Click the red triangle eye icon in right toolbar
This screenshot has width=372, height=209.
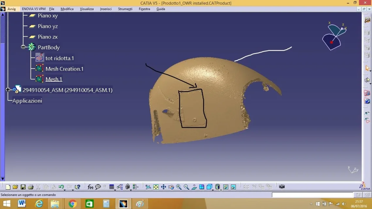click(367, 121)
